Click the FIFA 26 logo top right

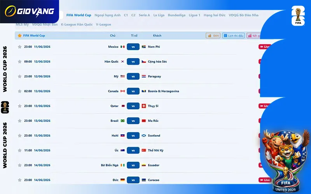[x=298, y=16]
